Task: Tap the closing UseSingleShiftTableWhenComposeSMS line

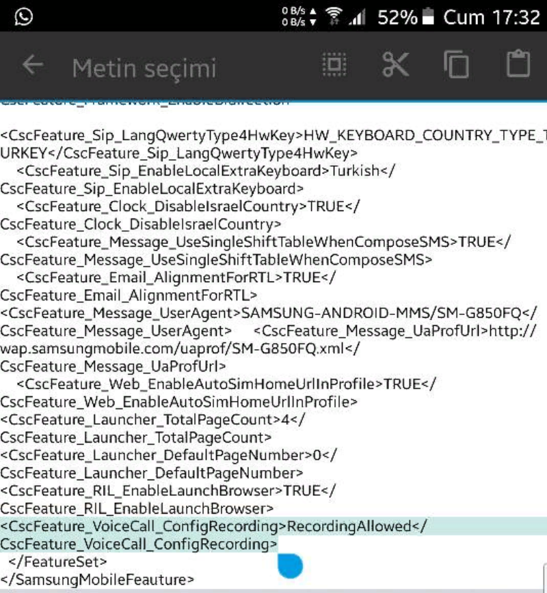Action: [216, 260]
